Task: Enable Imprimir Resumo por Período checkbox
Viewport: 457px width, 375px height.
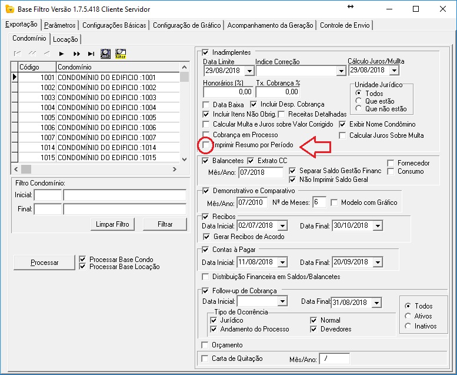Action: tap(206, 145)
